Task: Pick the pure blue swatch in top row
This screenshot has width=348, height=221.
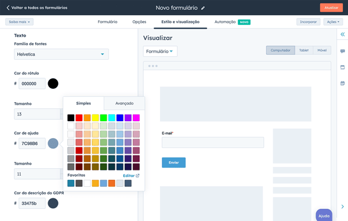Action: (x=120, y=118)
